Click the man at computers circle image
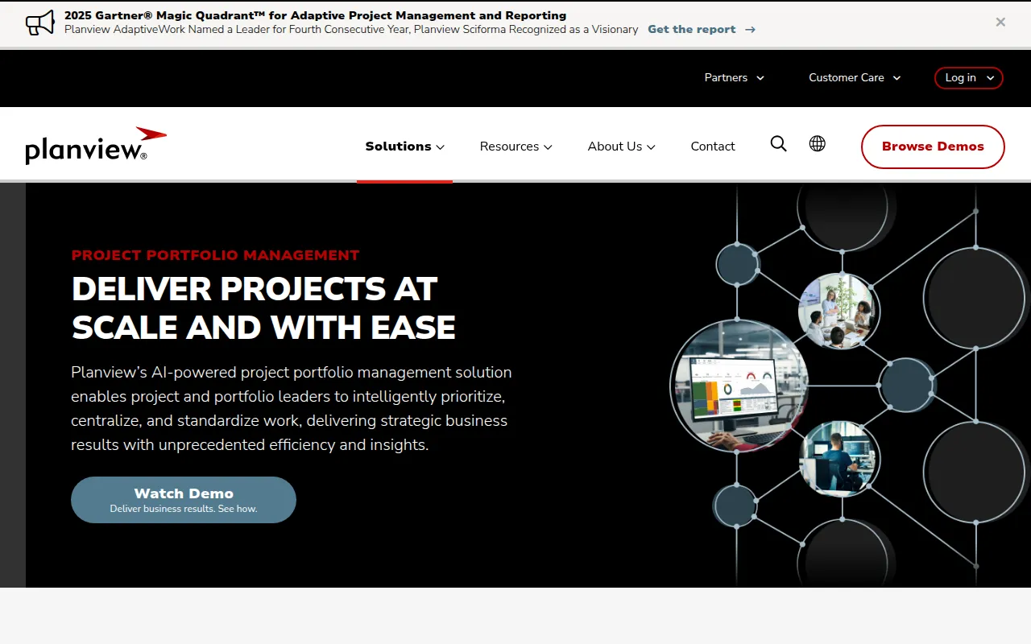 pos(839,459)
